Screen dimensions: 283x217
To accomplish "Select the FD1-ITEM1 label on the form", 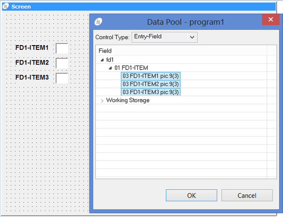I will pos(32,48).
